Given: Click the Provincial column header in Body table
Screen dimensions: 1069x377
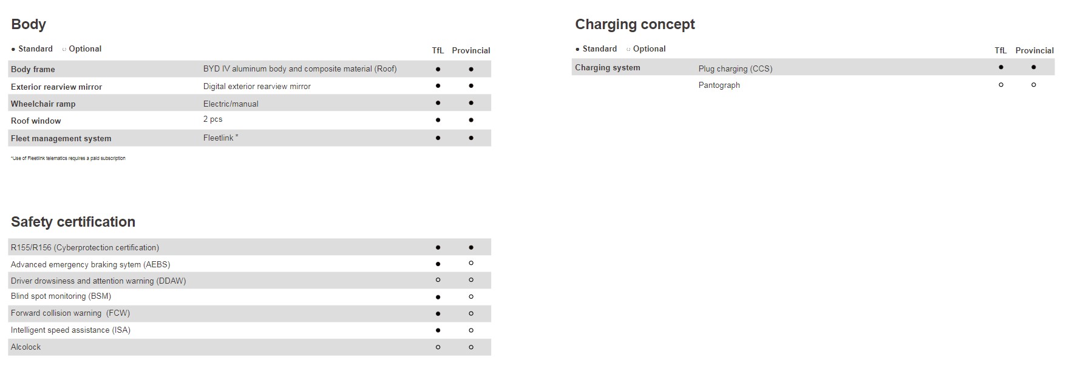Looking at the screenshot, I should [471, 50].
